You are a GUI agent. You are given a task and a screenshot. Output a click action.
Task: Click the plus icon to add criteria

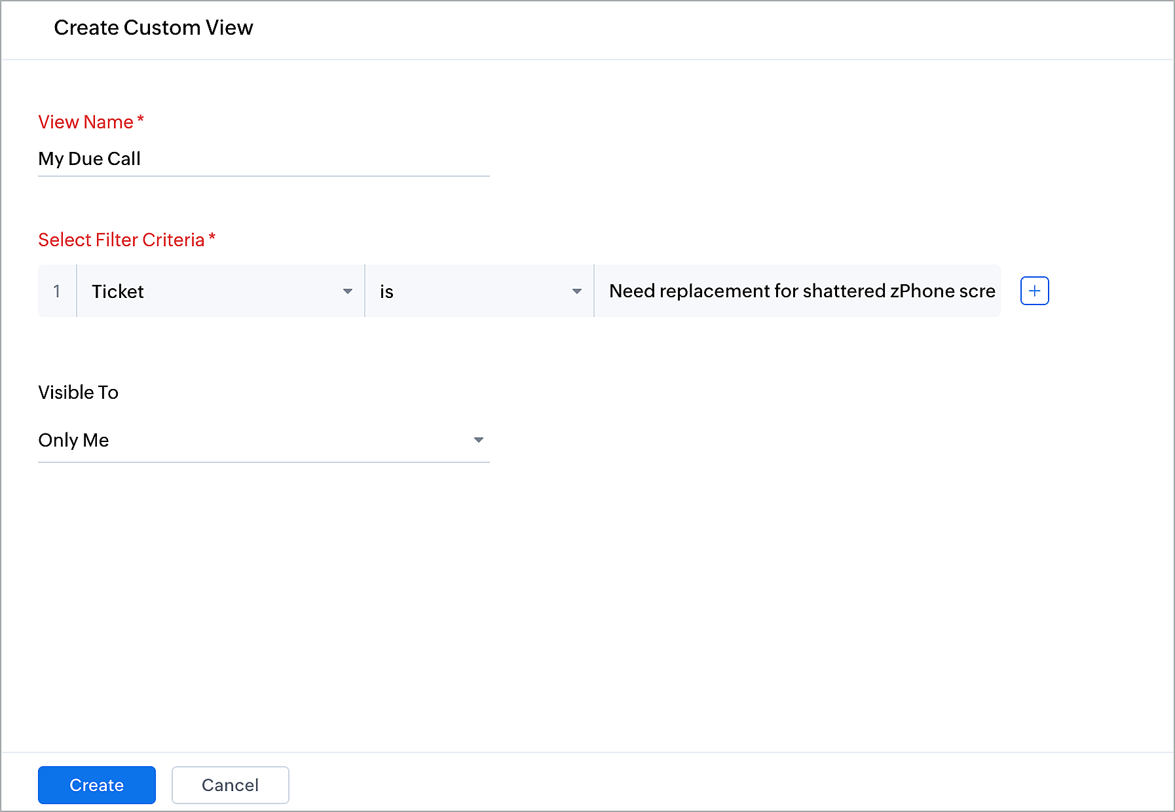[1034, 291]
